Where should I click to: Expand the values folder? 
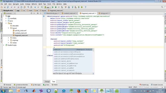point(9,43)
